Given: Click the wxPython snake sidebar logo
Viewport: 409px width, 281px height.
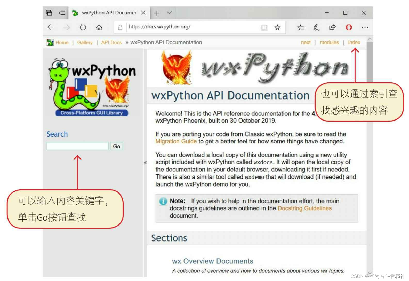Looking at the screenshot, I should 92,87.
